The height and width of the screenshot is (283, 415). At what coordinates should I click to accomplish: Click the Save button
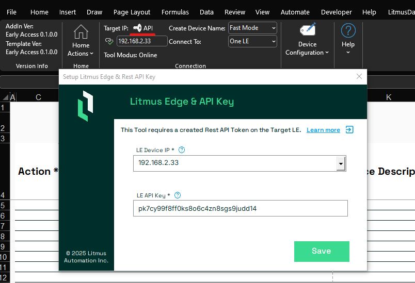coord(322,251)
